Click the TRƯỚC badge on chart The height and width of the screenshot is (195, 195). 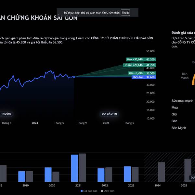point(6,114)
